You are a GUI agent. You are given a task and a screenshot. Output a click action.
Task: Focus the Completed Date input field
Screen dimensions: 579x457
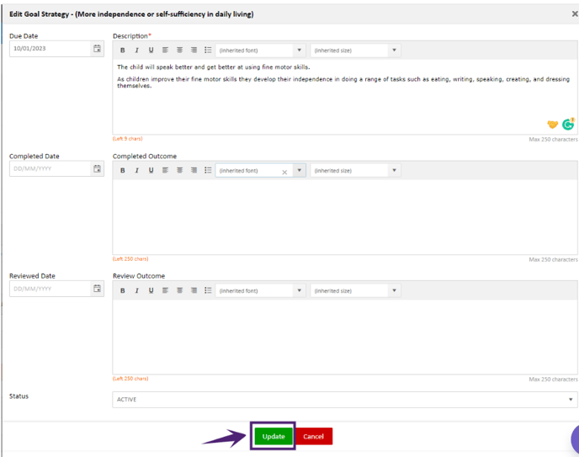[50, 168]
